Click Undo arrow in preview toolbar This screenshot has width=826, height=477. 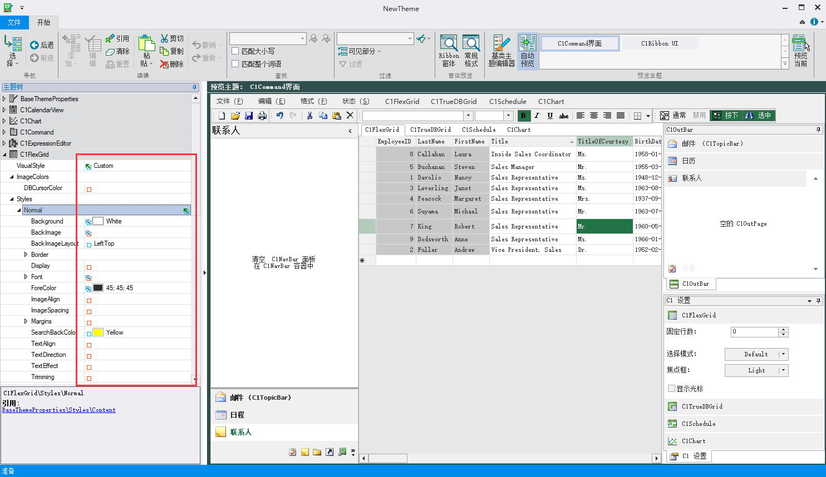pos(279,116)
